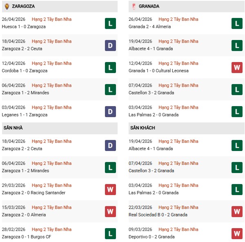Select the SÂN NHÀ home section header
Viewport: 245px width, 242px height.
13,128
